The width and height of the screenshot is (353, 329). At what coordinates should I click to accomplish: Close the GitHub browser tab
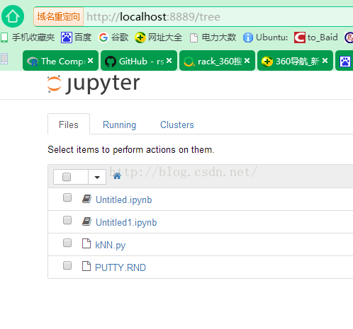pyautogui.click(x=169, y=61)
